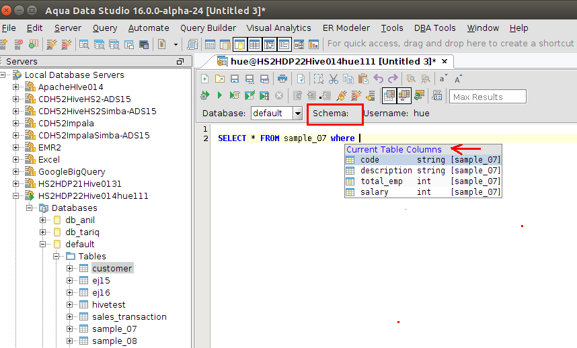Screen dimensions: 577x348
Task: Open the ER Modeler menu
Action: click(x=346, y=28)
